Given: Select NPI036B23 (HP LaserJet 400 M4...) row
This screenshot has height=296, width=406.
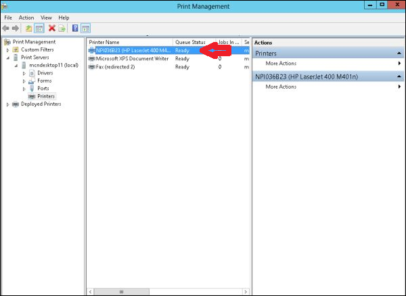Looking at the screenshot, I should pos(168,50).
